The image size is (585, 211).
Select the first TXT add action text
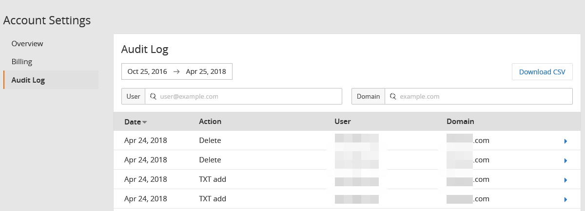(213, 179)
